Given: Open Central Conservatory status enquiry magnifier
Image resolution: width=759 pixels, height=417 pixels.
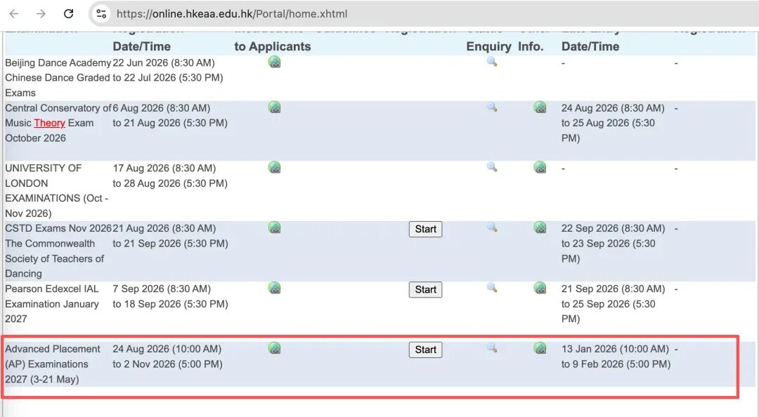Looking at the screenshot, I should [492, 107].
